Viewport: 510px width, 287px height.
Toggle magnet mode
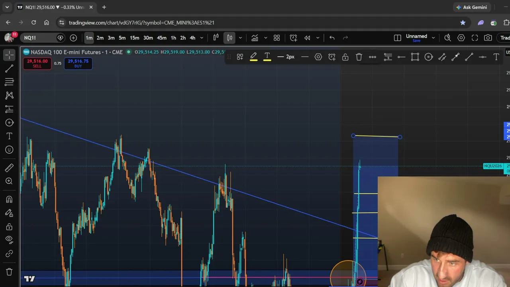click(10, 199)
